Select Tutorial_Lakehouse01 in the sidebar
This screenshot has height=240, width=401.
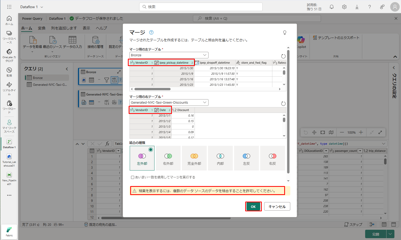click(9, 160)
